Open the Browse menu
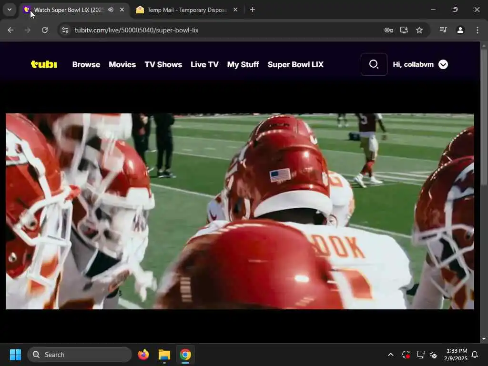The image size is (488, 366). [x=86, y=64]
